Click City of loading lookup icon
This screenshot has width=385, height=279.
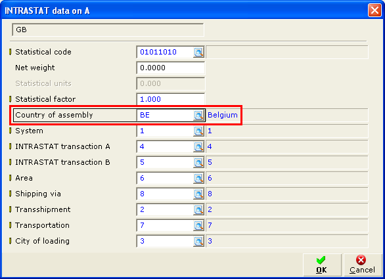198,241
